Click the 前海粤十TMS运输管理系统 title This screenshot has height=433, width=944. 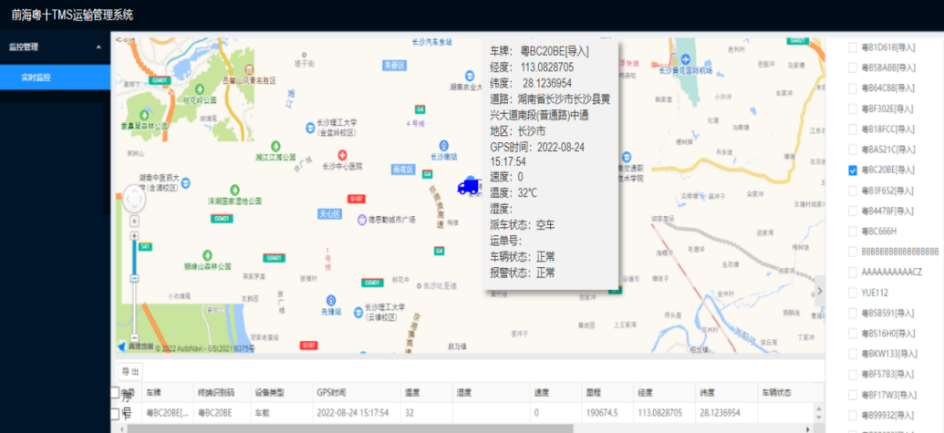point(72,15)
